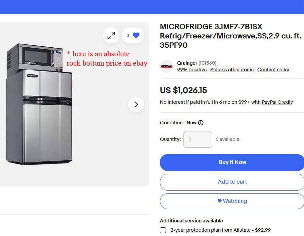Click the Grainger seller logo
The image size is (304, 236).
[166, 66]
